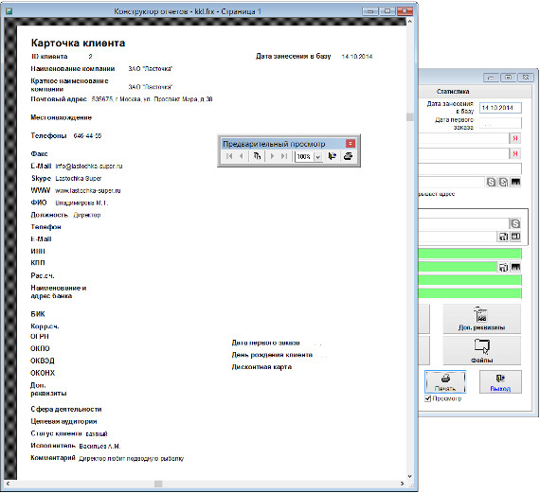Click the print report icon in preview toolbar
The width and height of the screenshot is (540, 493).
[349, 156]
